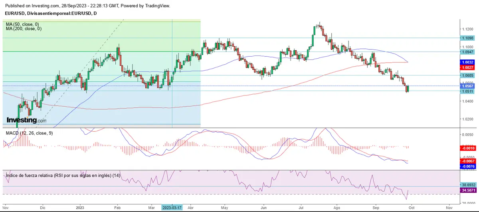This screenshot has width=479, height=212.
Task: Click the Investing.com logo watermark
Action: click(26, 120)
